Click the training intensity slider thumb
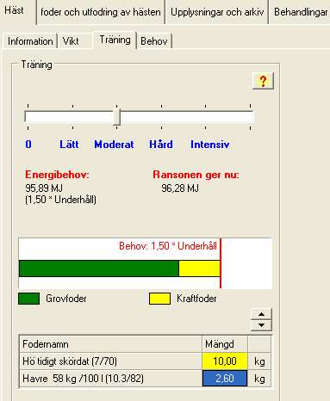Screen dimensions: 330x401 click(116, 116)
